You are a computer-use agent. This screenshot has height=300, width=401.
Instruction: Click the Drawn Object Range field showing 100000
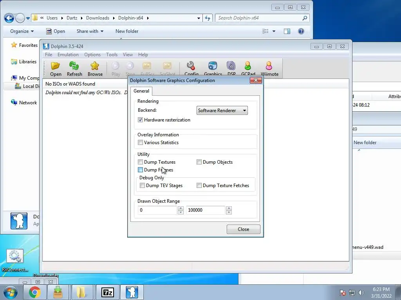point(206,210)
